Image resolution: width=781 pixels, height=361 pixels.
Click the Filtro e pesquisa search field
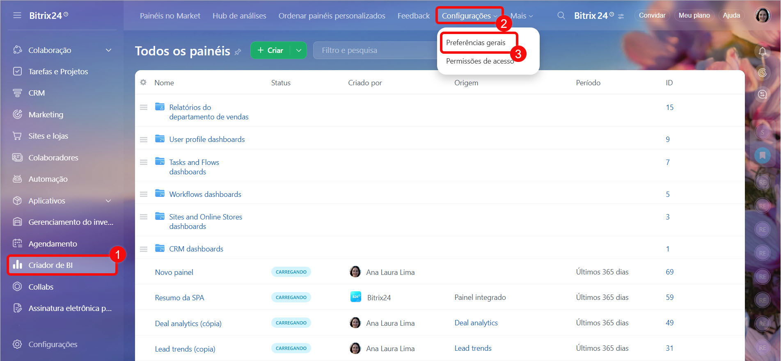pyautogui.click(x=373, y=50)
